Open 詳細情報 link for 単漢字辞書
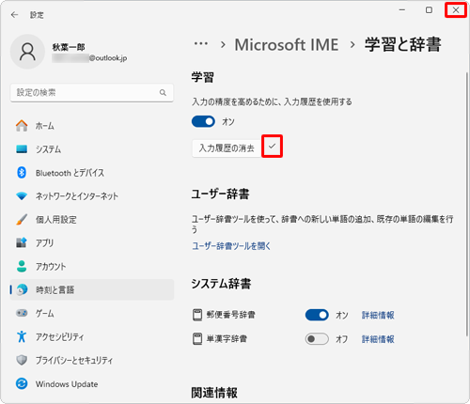470x404 pixels. pyautogui.click(x=378, y=339)
